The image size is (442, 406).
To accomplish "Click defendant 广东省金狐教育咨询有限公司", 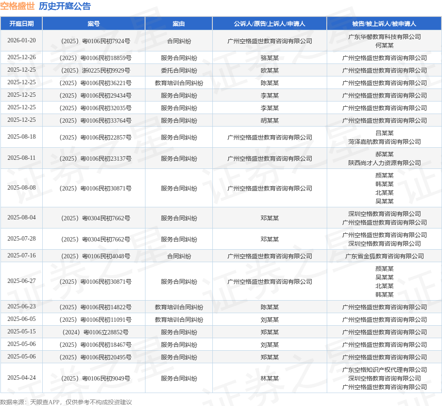I will (385, 257).
